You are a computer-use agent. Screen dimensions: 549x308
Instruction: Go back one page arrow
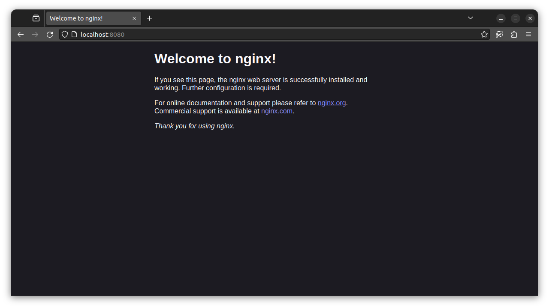coord(21,34)
